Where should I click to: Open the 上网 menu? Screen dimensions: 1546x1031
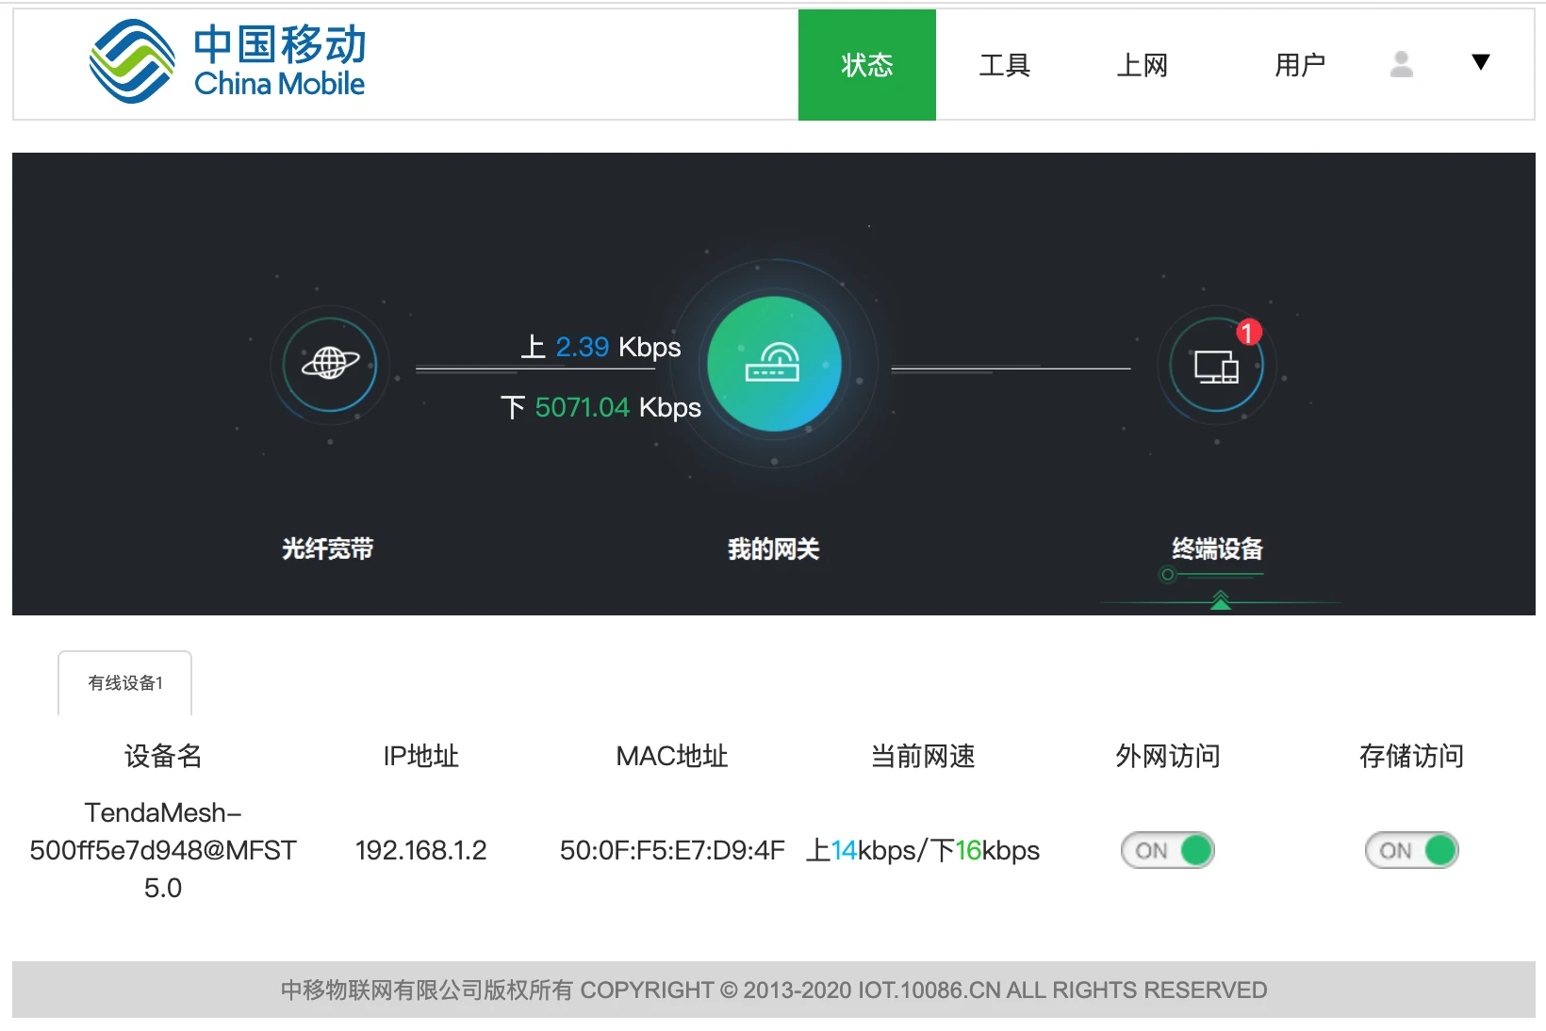1142,65
